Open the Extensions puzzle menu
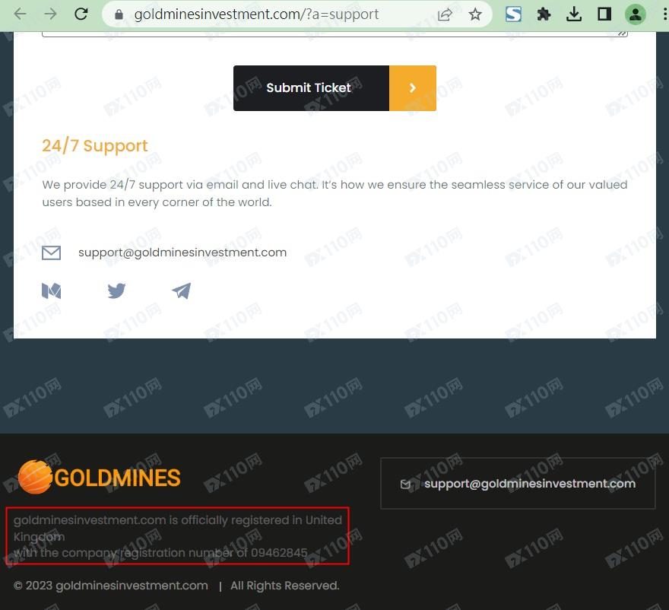Image resolution: width=669 pixels, height=610 pixels. 544,14
